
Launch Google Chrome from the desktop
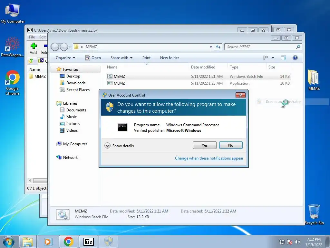[13, 82]
